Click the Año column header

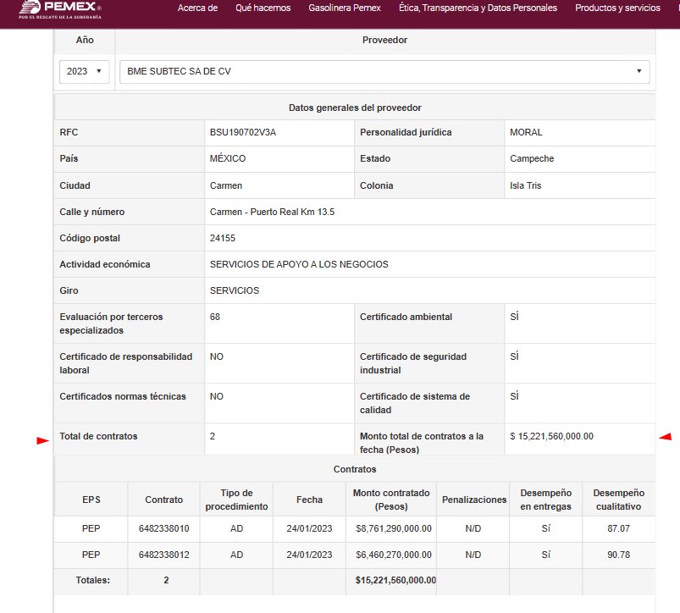[85, 40]
